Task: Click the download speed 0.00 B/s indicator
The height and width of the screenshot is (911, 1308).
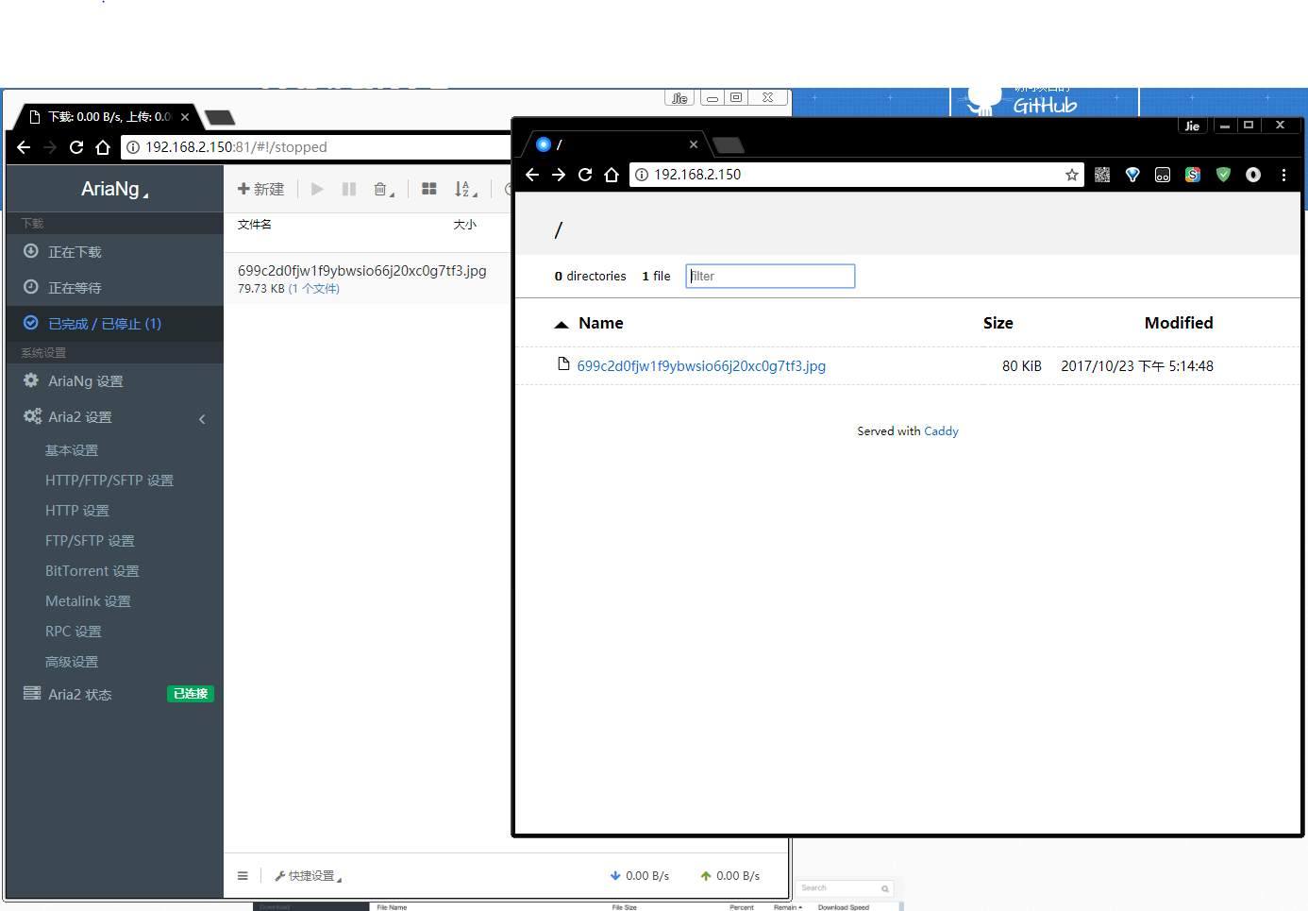Action: tap(639, 876)
